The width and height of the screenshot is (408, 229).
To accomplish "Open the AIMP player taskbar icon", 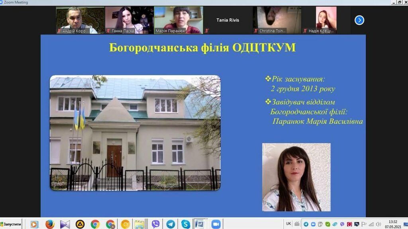I will [x=80, y=224].
